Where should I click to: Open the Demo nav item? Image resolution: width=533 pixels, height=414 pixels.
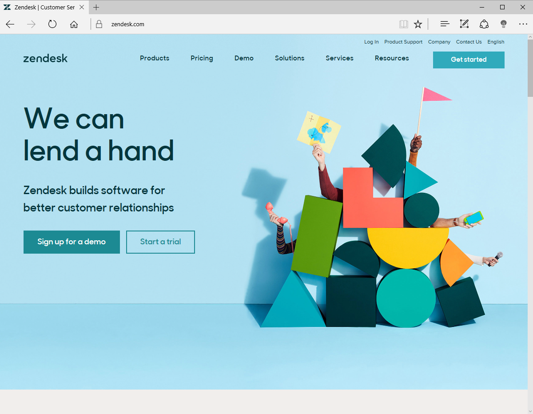pos(244,58)
